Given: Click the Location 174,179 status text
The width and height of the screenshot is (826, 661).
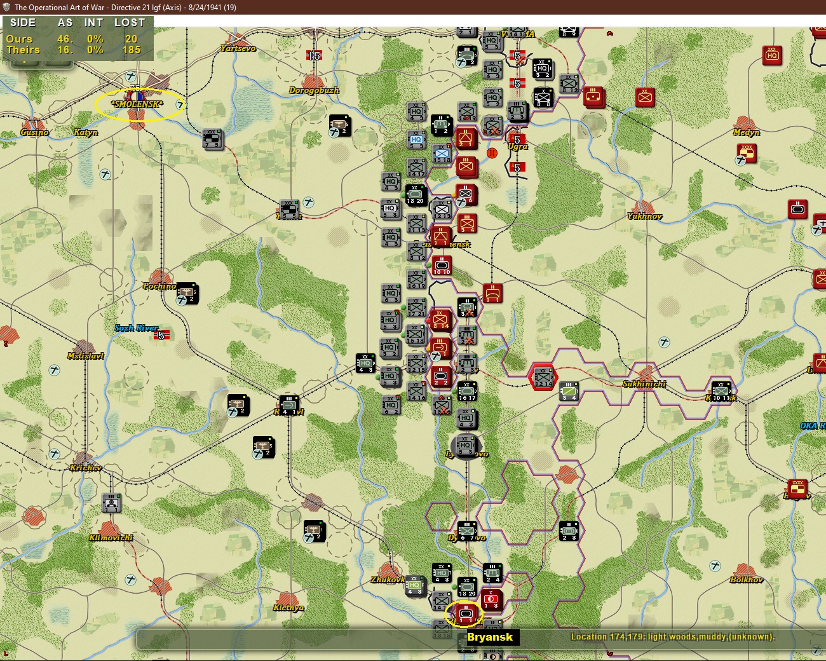Looking at the screenshot, I should click(x=673, y=636).
